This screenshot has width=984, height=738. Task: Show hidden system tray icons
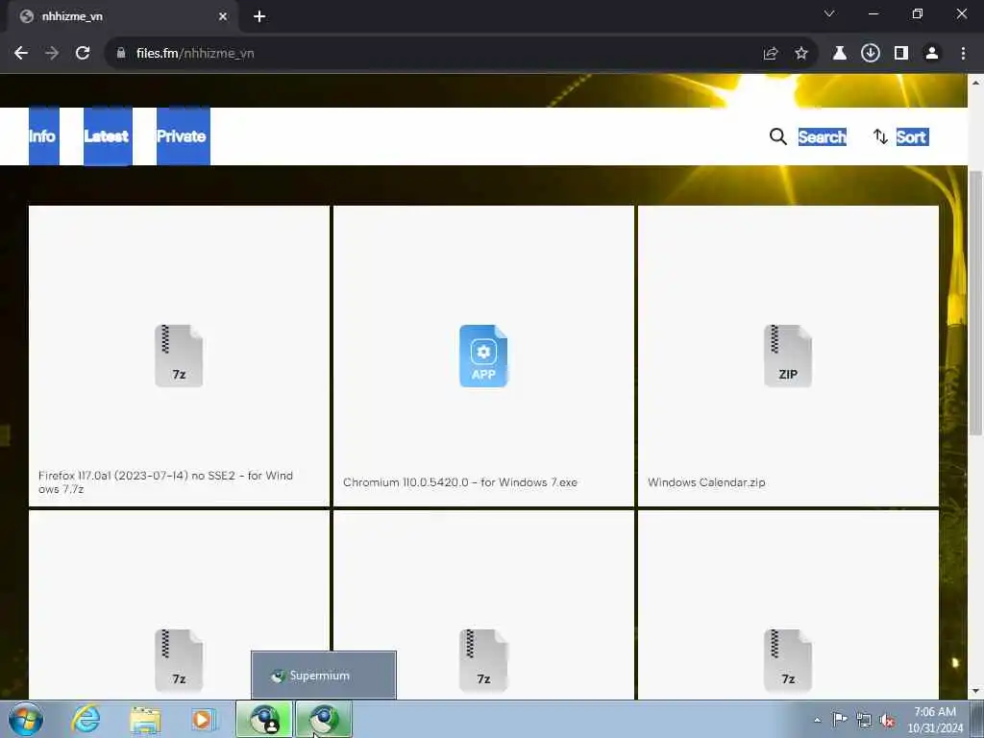(x=817, y=720)
